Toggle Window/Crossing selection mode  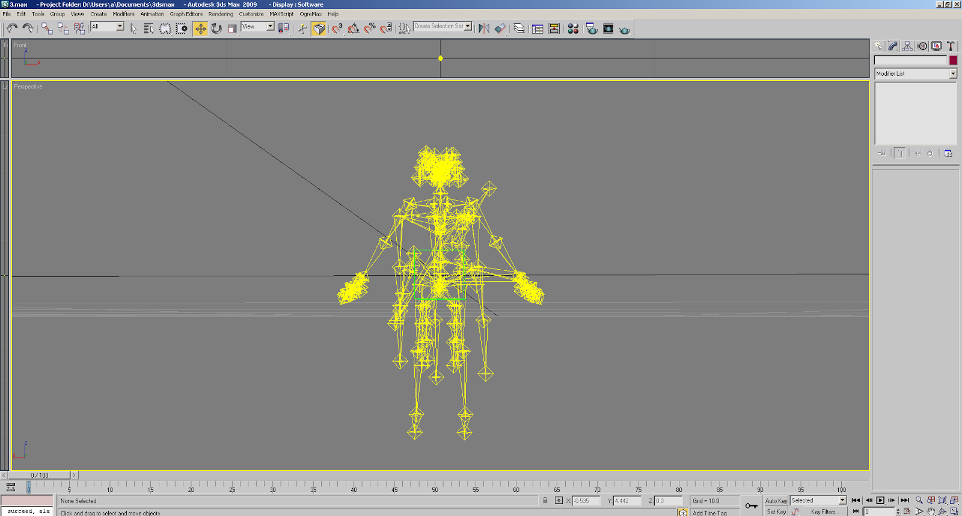pyautogui.click(x=182, y=28)
